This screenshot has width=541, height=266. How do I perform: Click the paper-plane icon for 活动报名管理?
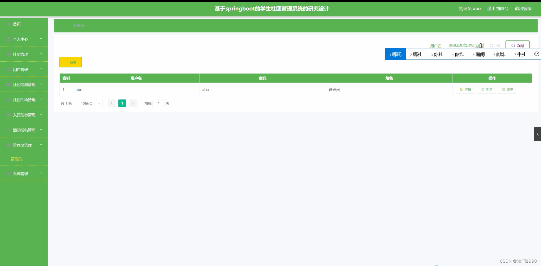click(x=8, y=130)
